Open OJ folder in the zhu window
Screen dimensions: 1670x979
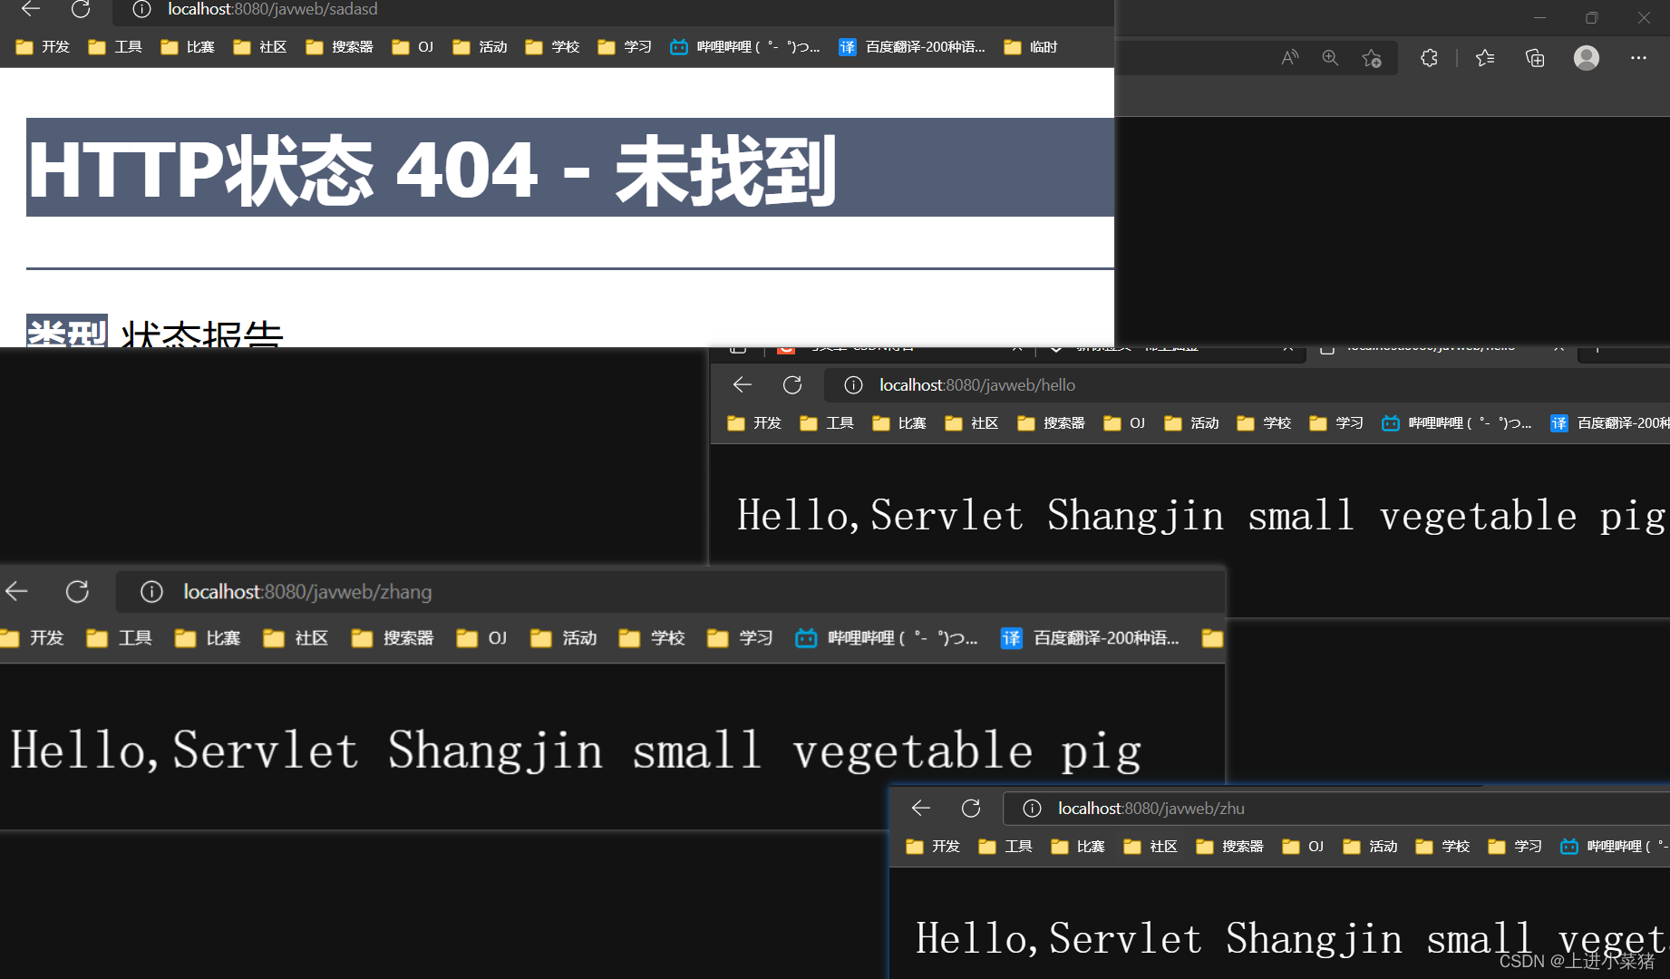(x=1303, y=847)
